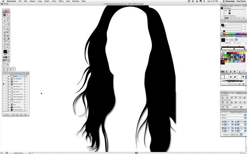
Task: Click the gradient Angle input field
Action: point(232,43)
